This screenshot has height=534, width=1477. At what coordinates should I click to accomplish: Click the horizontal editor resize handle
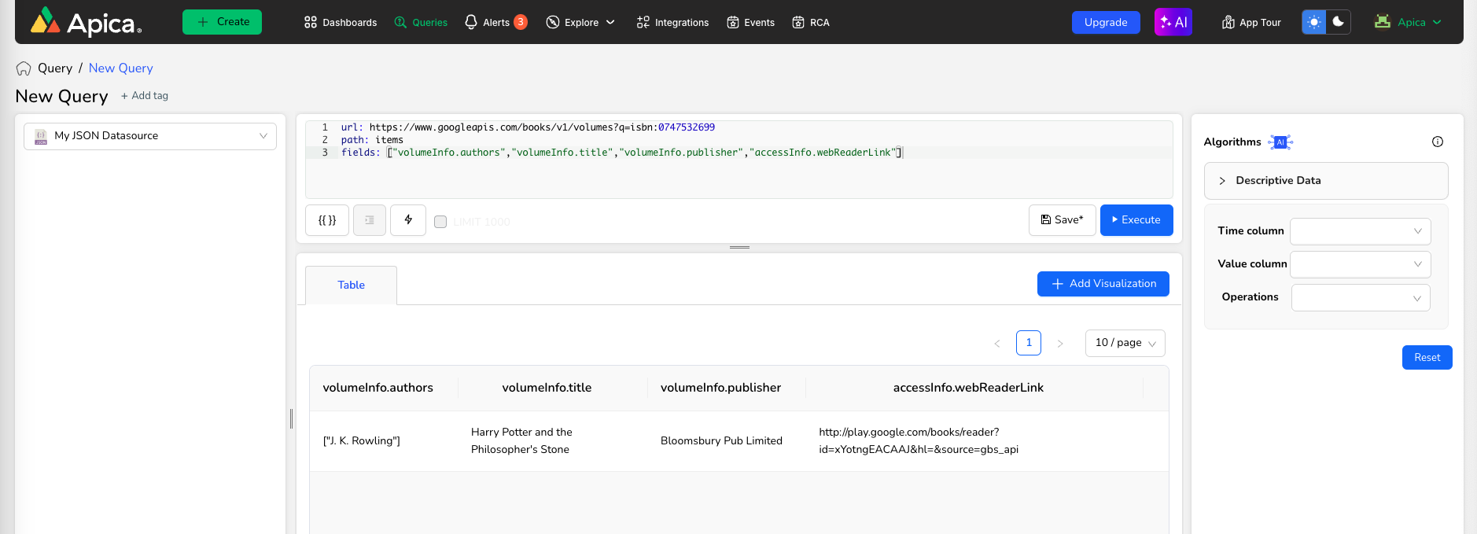(x=739, y=247)
